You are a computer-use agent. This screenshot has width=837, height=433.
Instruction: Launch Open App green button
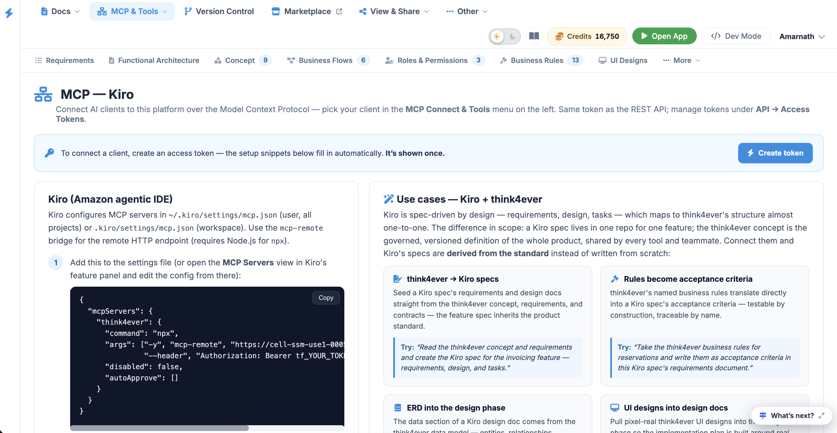coord(664,36)
